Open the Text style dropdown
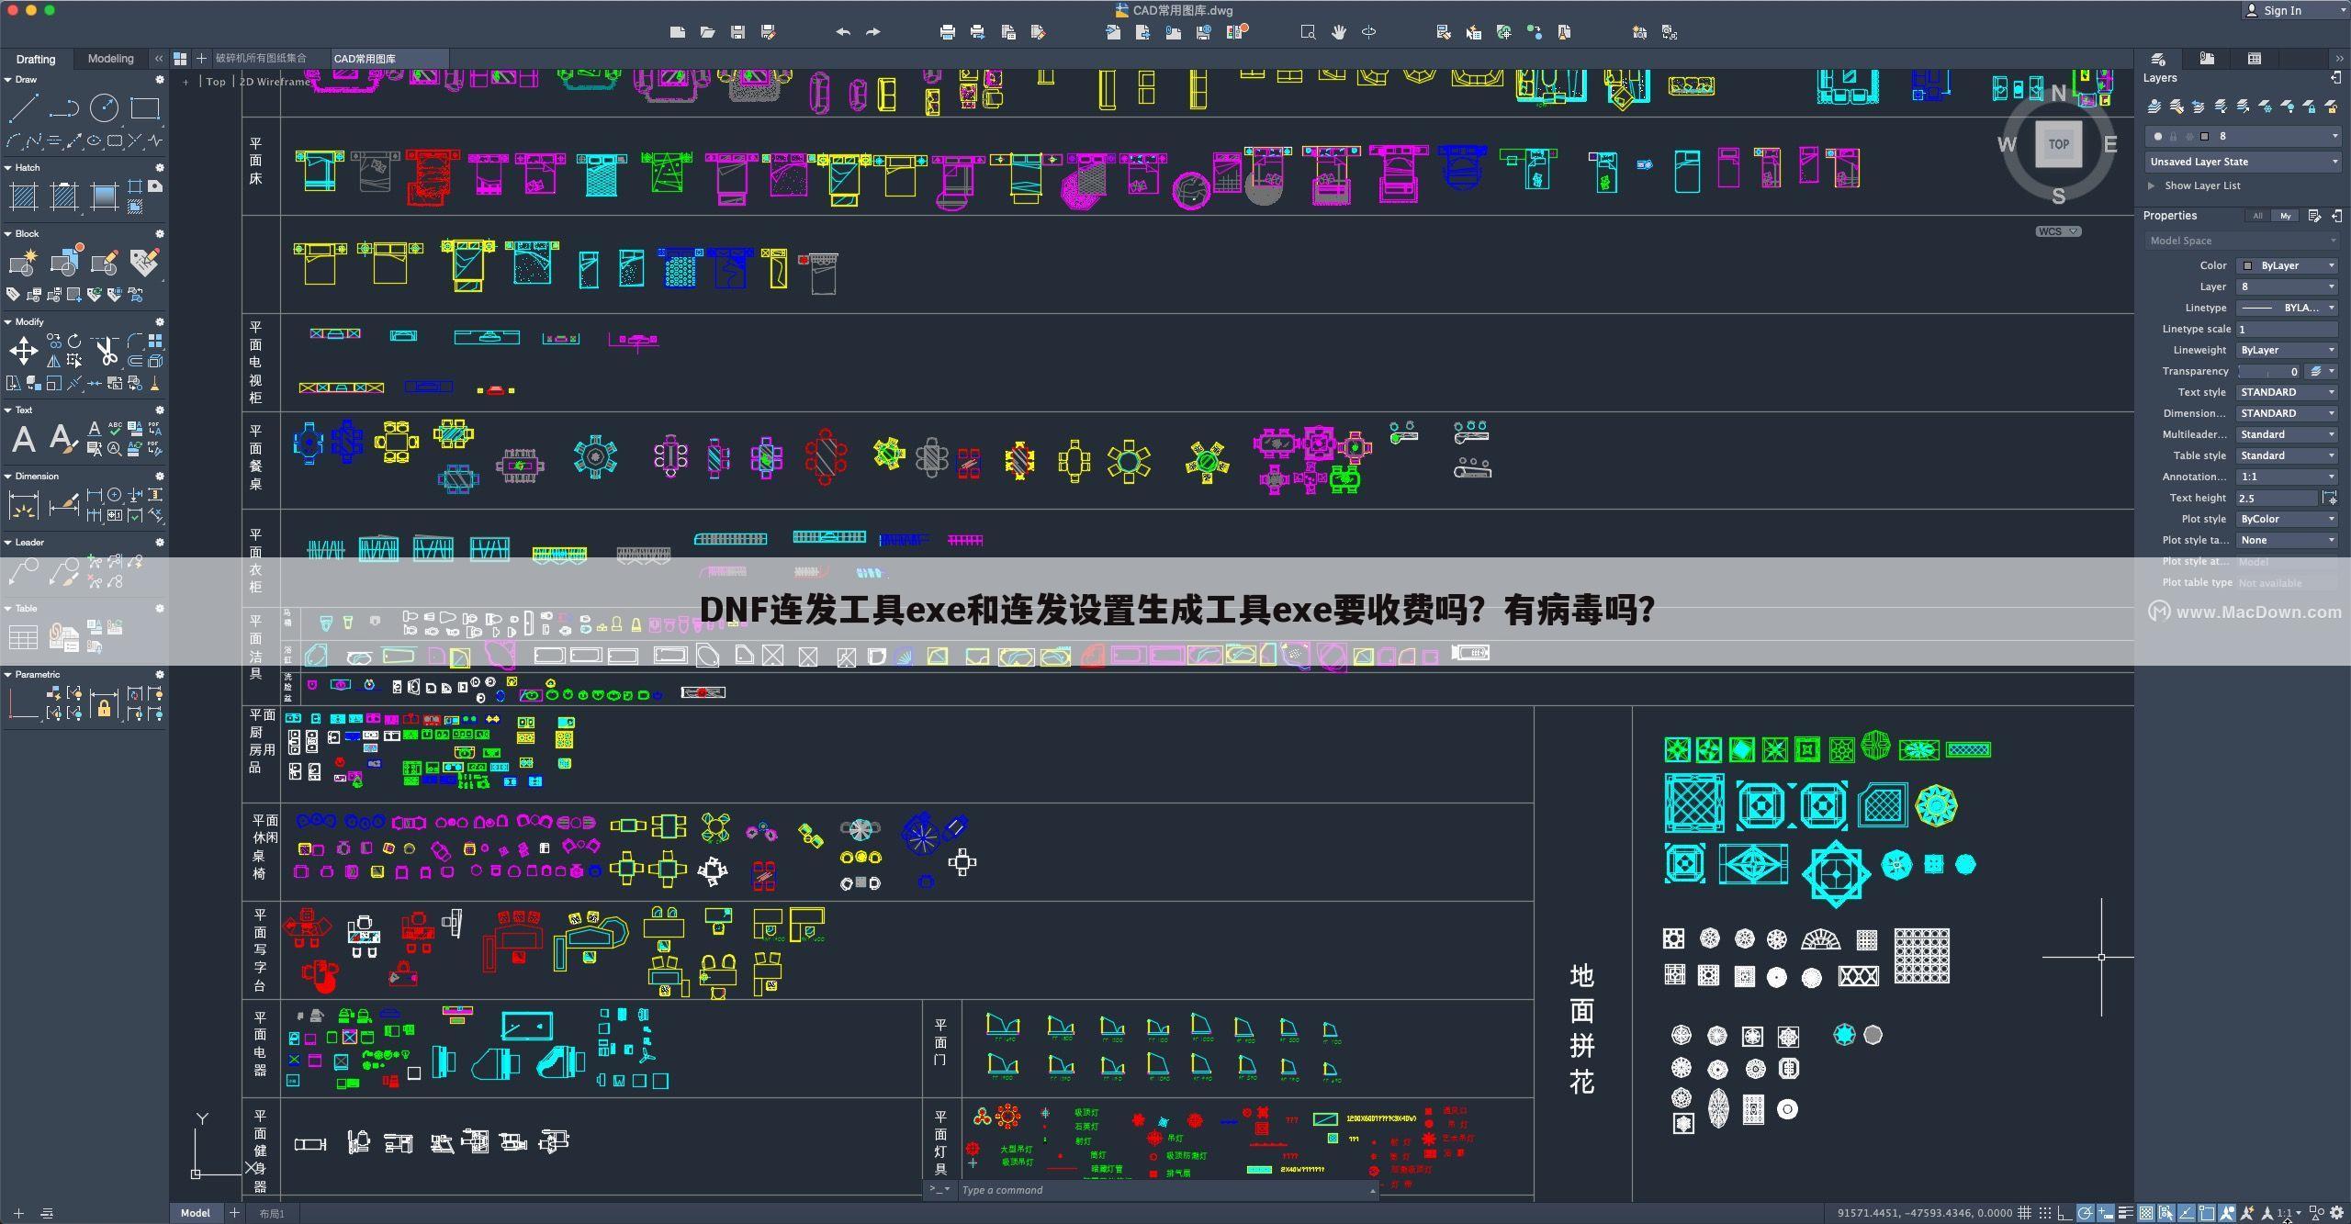The width and height of the screenshot is (2351, 1224). (x=2287, y=392)
